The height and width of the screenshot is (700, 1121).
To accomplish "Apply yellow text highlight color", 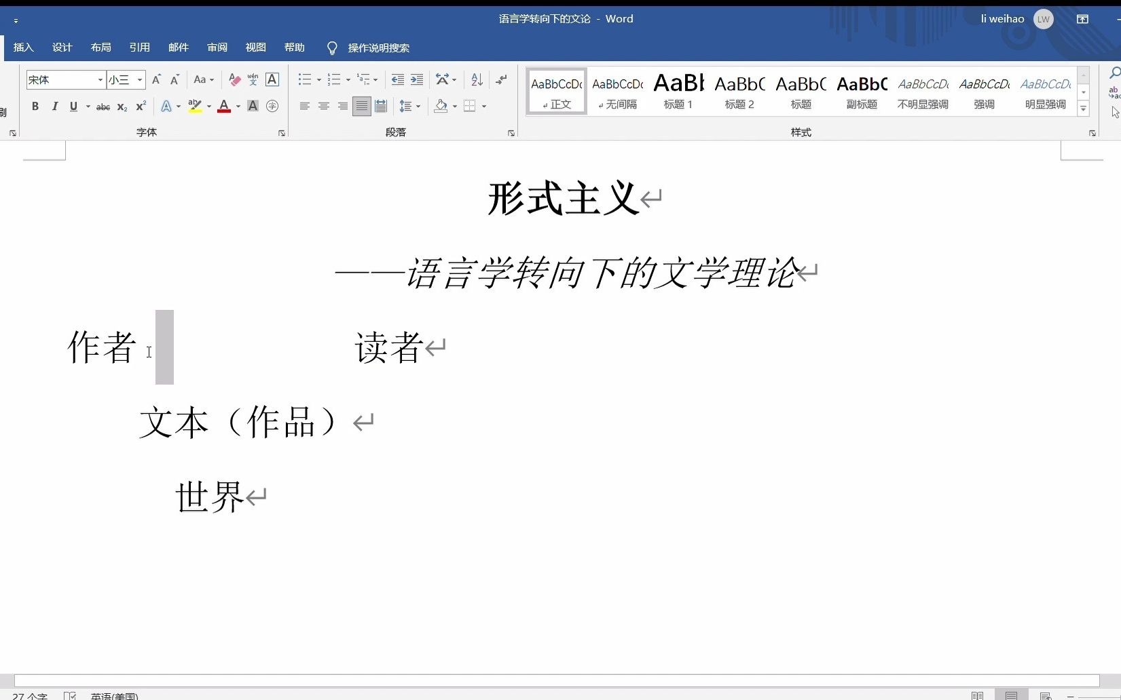I will (195, 106).
